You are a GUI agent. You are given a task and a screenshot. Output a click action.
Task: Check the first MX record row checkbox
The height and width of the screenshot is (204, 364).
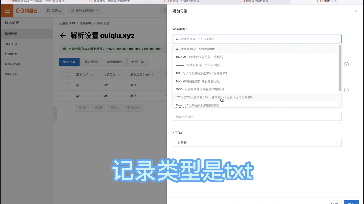67,85
